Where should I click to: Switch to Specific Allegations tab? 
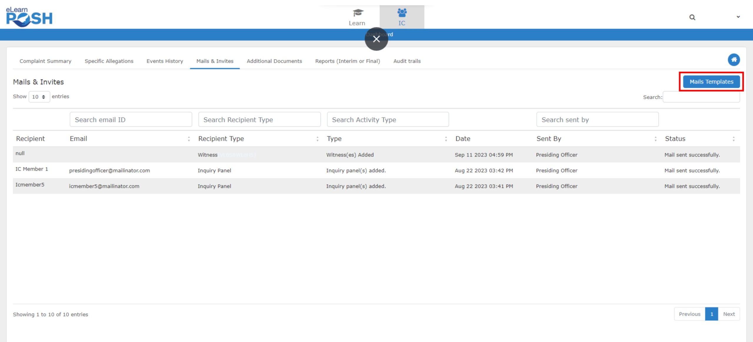tap(109, 61)
